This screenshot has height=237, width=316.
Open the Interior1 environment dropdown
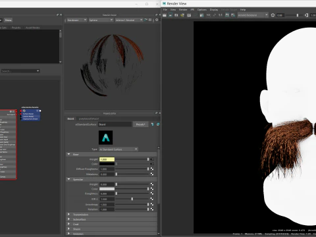(129, 20)
